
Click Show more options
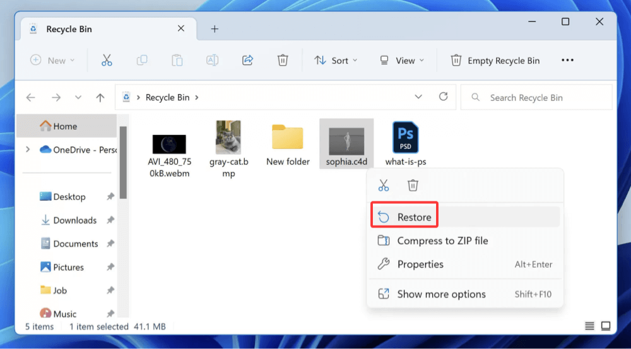(x=465, y=294)
